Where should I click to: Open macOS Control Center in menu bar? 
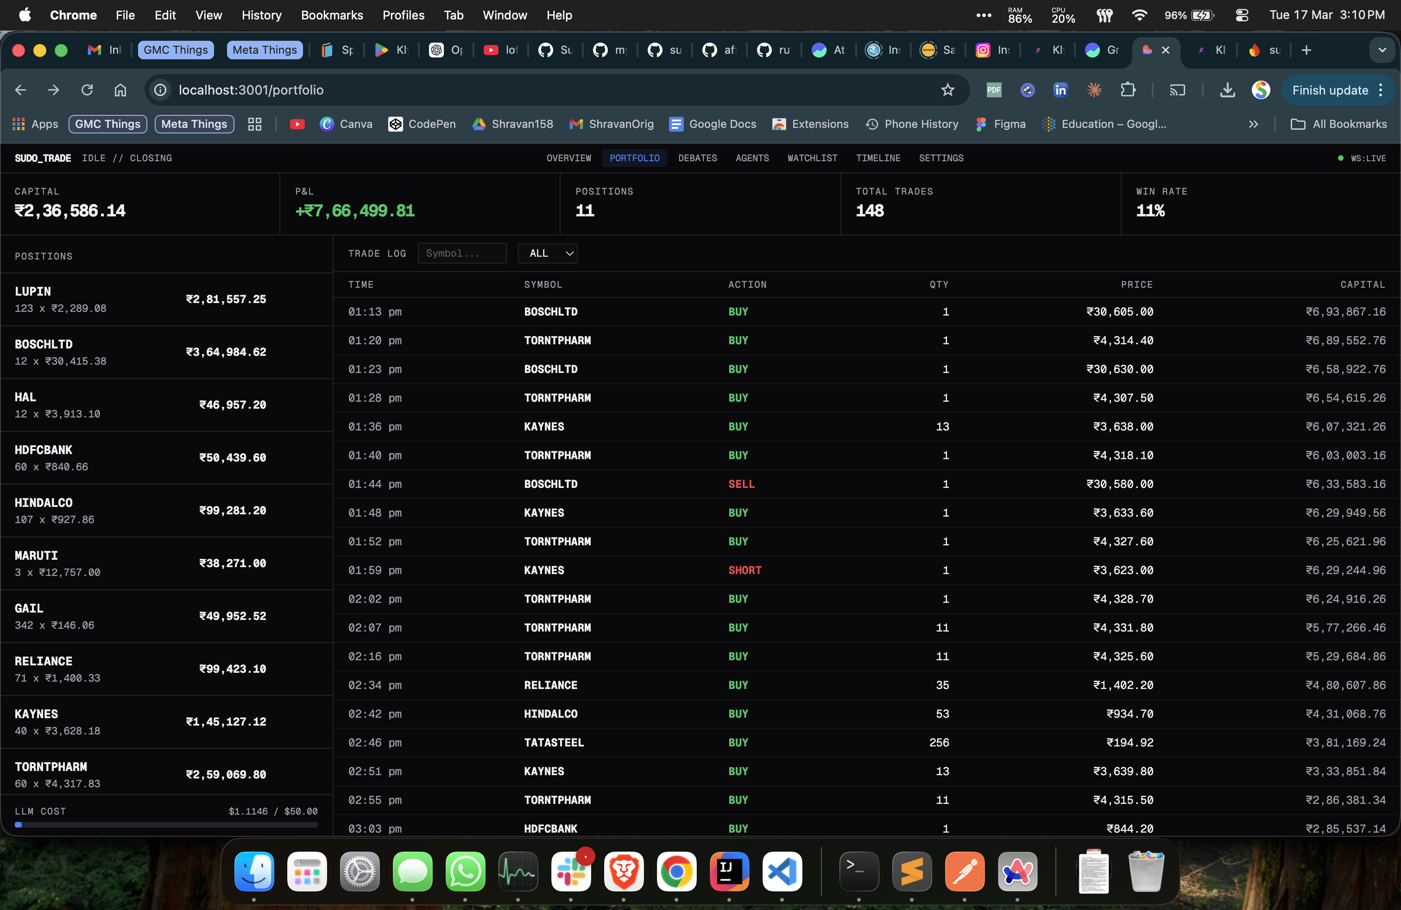1242,15
